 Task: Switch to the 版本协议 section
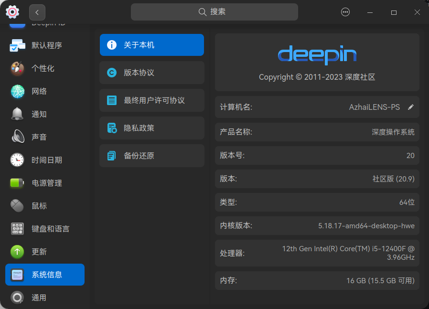click(x=151, y=73)
